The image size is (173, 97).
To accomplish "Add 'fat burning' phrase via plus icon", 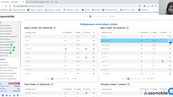I will pyautogui.click(x=170, y=70).
